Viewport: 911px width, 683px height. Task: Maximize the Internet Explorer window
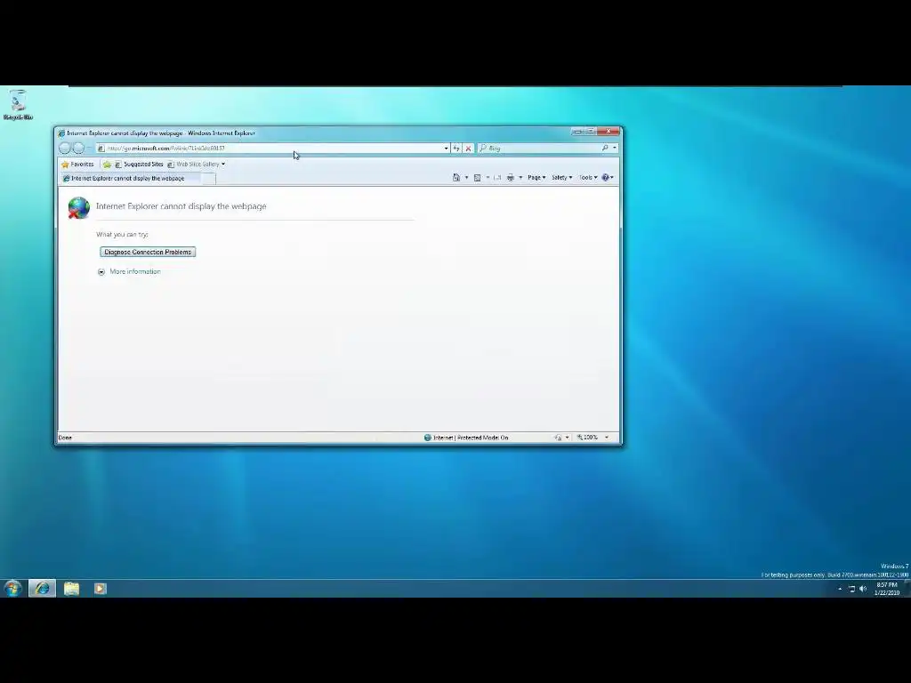(x=591, y=132)
